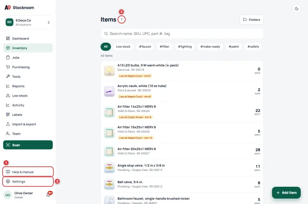Click the Low stock sidebar warning icon
Image resolution: width=308 pixels, height=204 pixels.
[8, 96]
